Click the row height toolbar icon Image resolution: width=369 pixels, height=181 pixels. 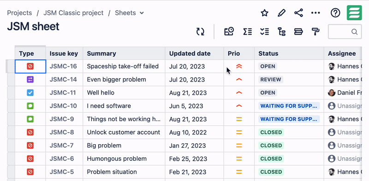coord(298,31)
